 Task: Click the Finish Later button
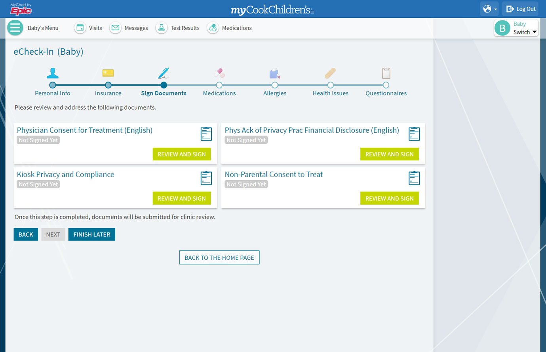pos(92,234)
